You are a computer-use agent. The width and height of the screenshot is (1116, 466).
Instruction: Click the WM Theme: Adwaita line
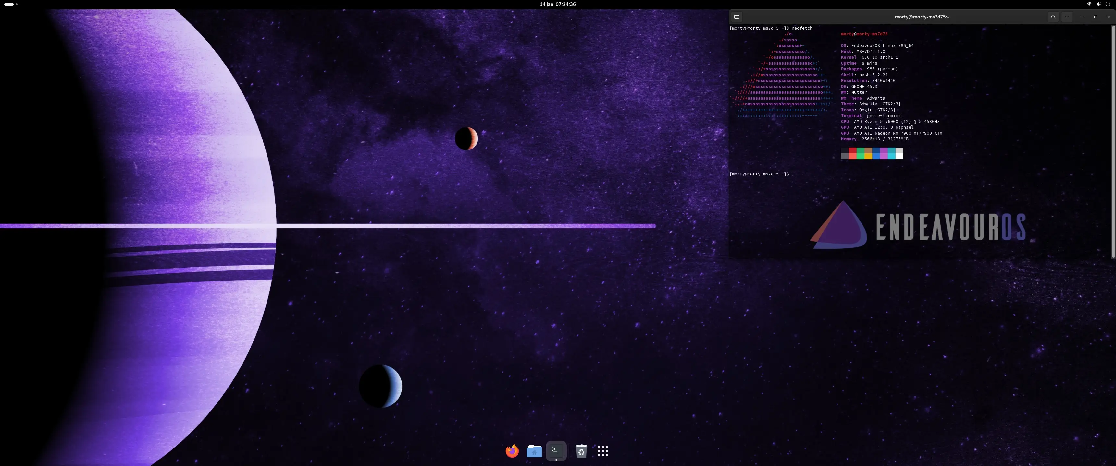click(863, 98)
